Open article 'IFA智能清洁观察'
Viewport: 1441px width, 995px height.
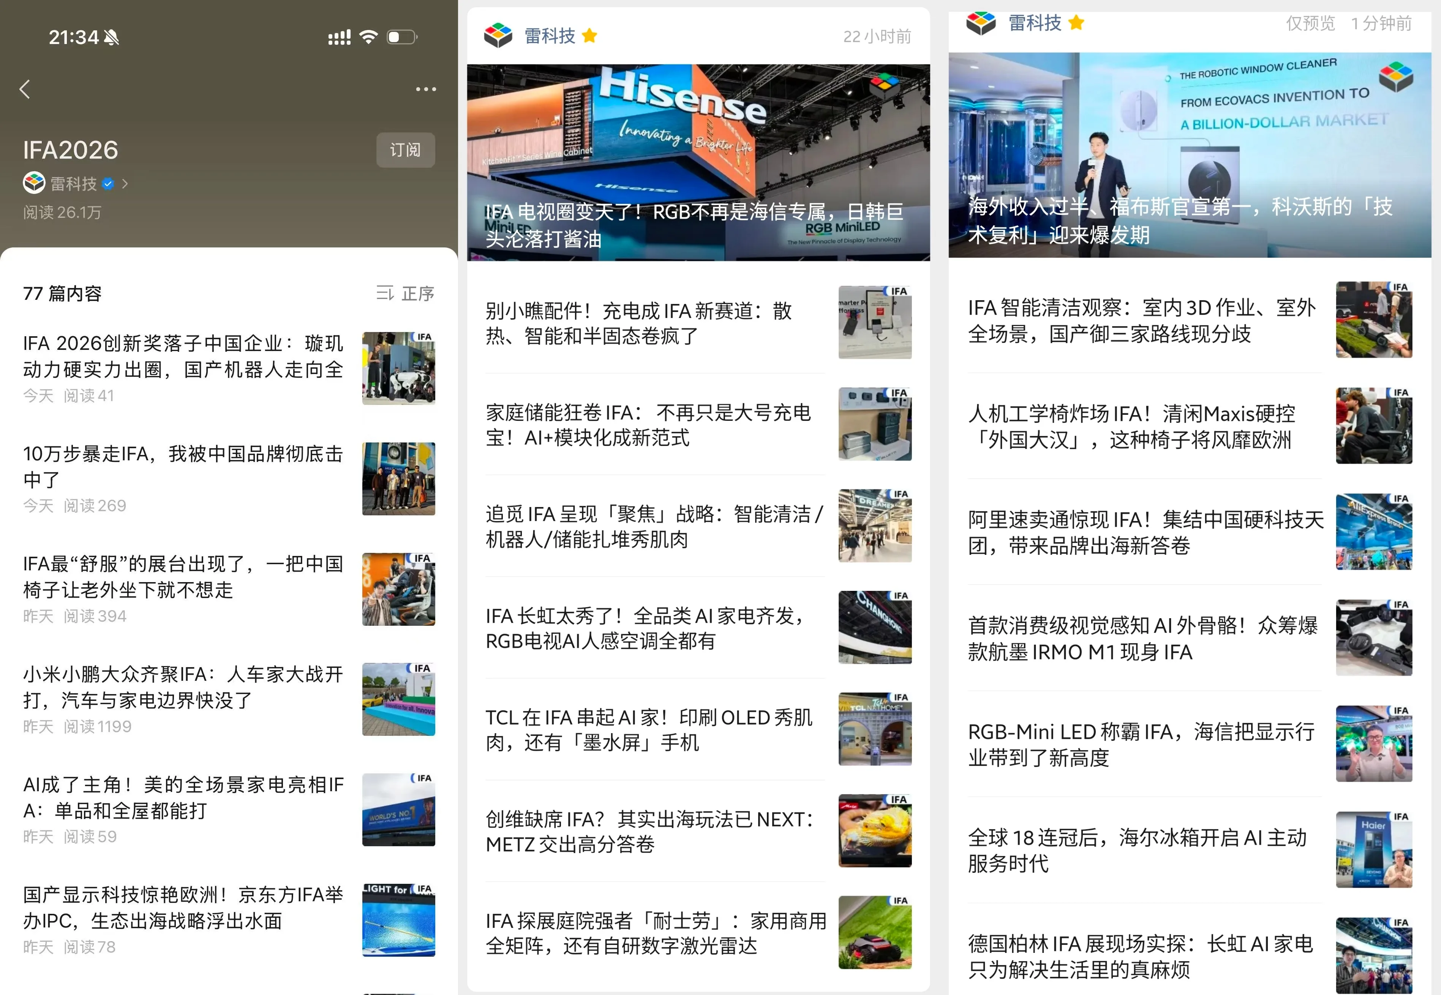pyautogui.click(x=1143, y=320)
